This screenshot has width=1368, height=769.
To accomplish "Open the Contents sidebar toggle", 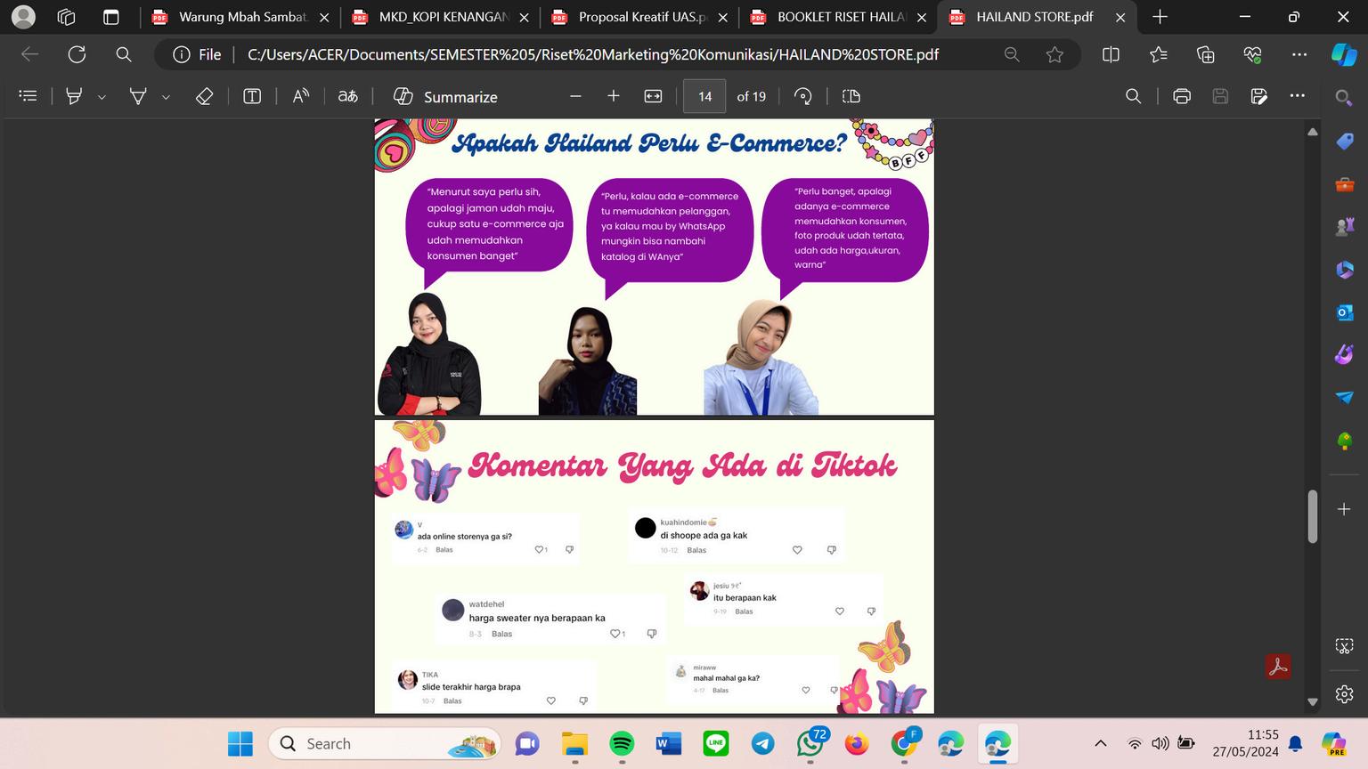I will [28, 96].
